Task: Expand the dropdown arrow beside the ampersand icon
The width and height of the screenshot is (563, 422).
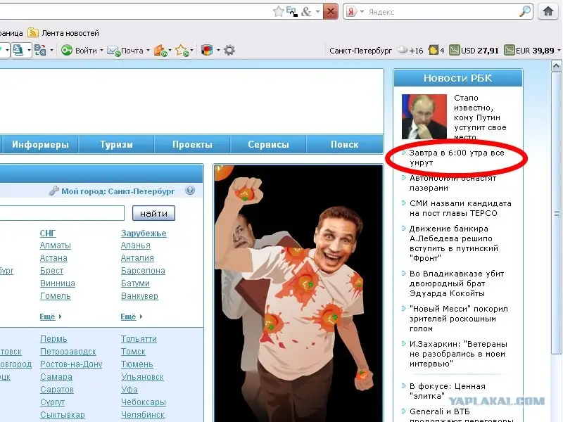Action: coord(317,12)
